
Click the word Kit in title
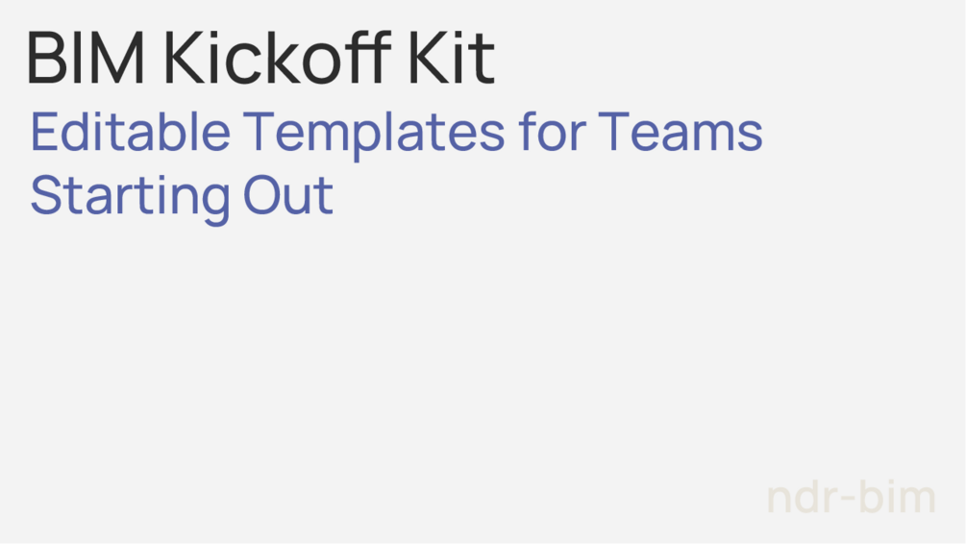click(452, 58)
